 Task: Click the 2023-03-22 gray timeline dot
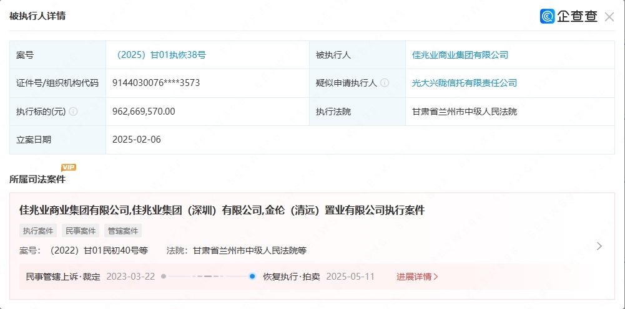(164, 277)
